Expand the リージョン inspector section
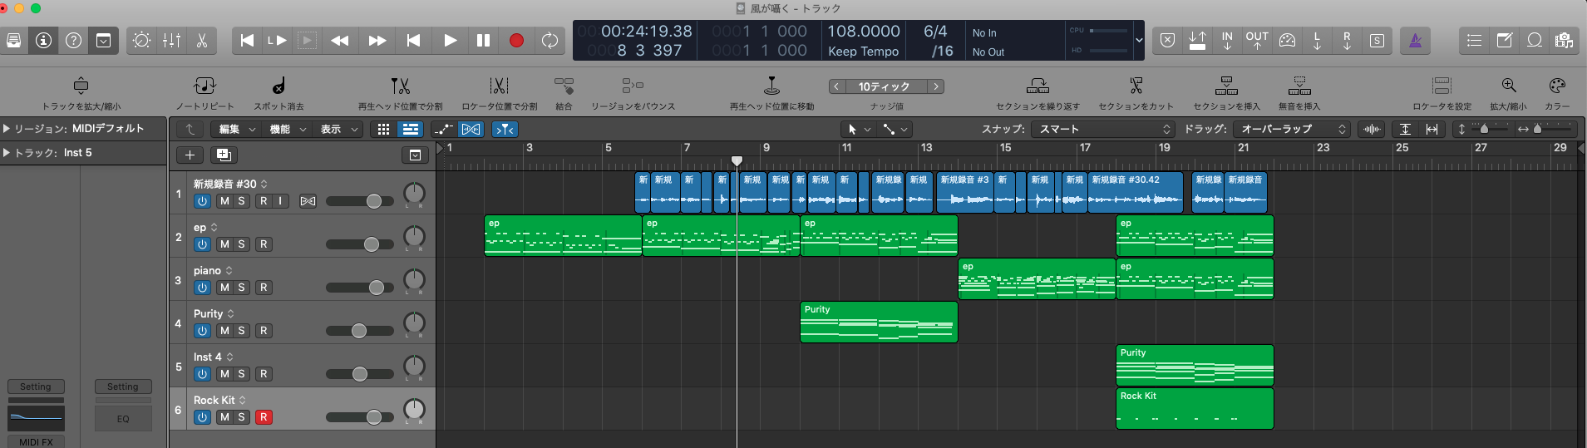Image resolution: width=1587 pixels, height=448 pixels. pos(7,129)
